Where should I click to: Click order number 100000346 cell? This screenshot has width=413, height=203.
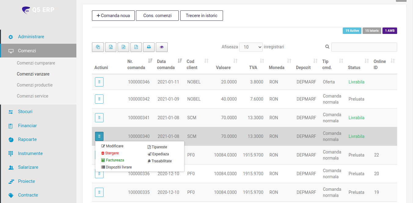point(139,82)
